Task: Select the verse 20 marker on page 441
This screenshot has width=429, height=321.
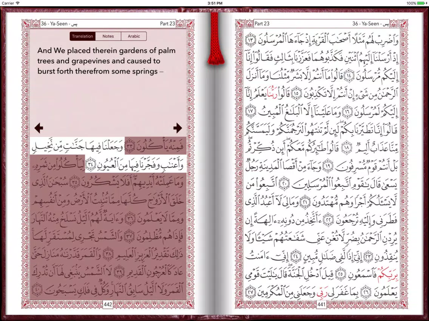Action: tap(284, 184)
